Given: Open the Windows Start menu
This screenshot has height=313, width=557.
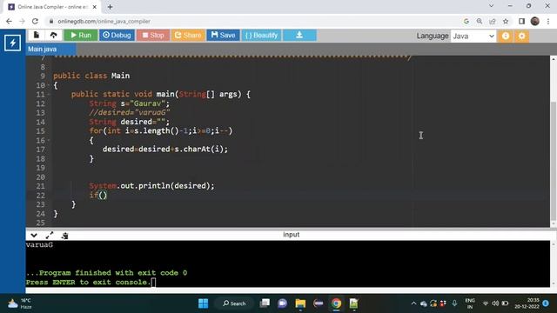Looking at the screenshot, I should point(203,303).
